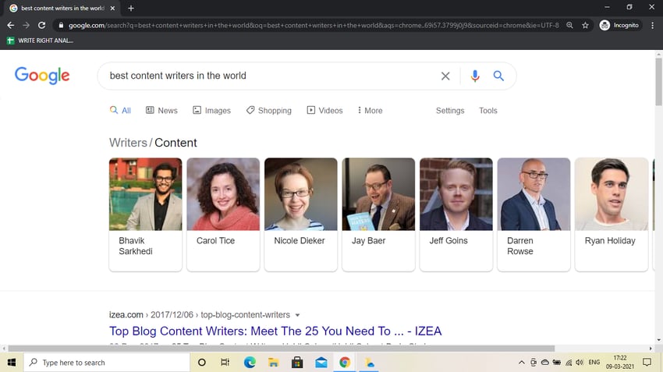Expand the More search options
The image size is (663, 372).
(x=370, y=110)
